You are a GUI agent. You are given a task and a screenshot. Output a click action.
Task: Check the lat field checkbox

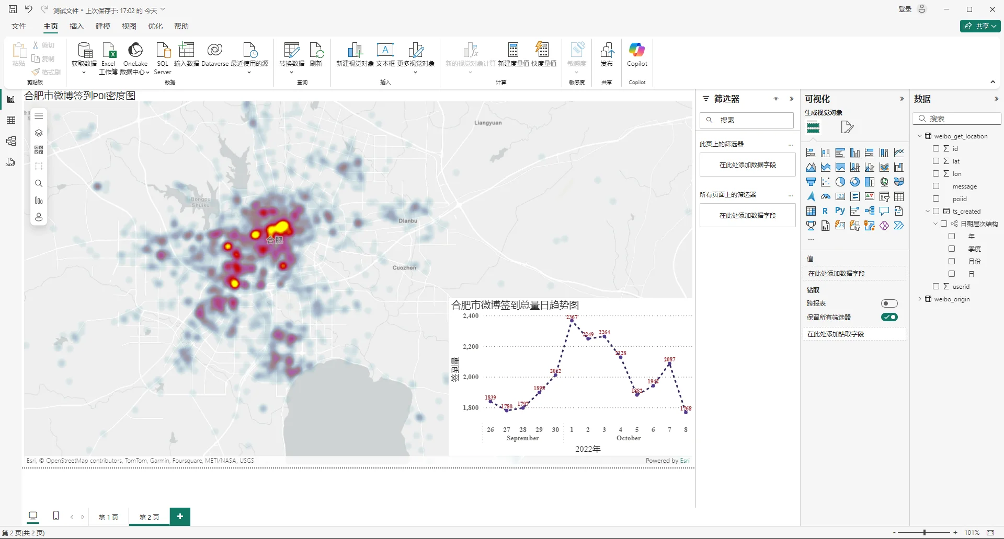pos(936,161)
